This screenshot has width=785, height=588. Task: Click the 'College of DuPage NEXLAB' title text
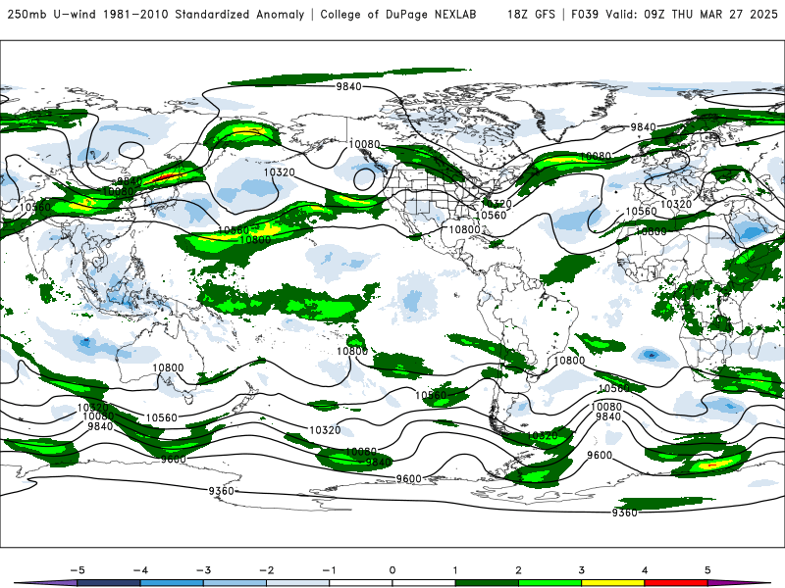[x=398, y=15]
